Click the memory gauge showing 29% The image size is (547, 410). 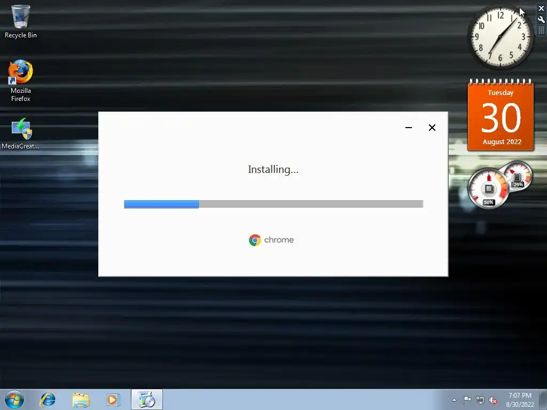click(518, 176)
